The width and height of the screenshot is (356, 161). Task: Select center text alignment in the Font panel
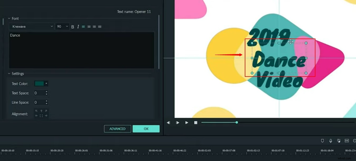89,27
